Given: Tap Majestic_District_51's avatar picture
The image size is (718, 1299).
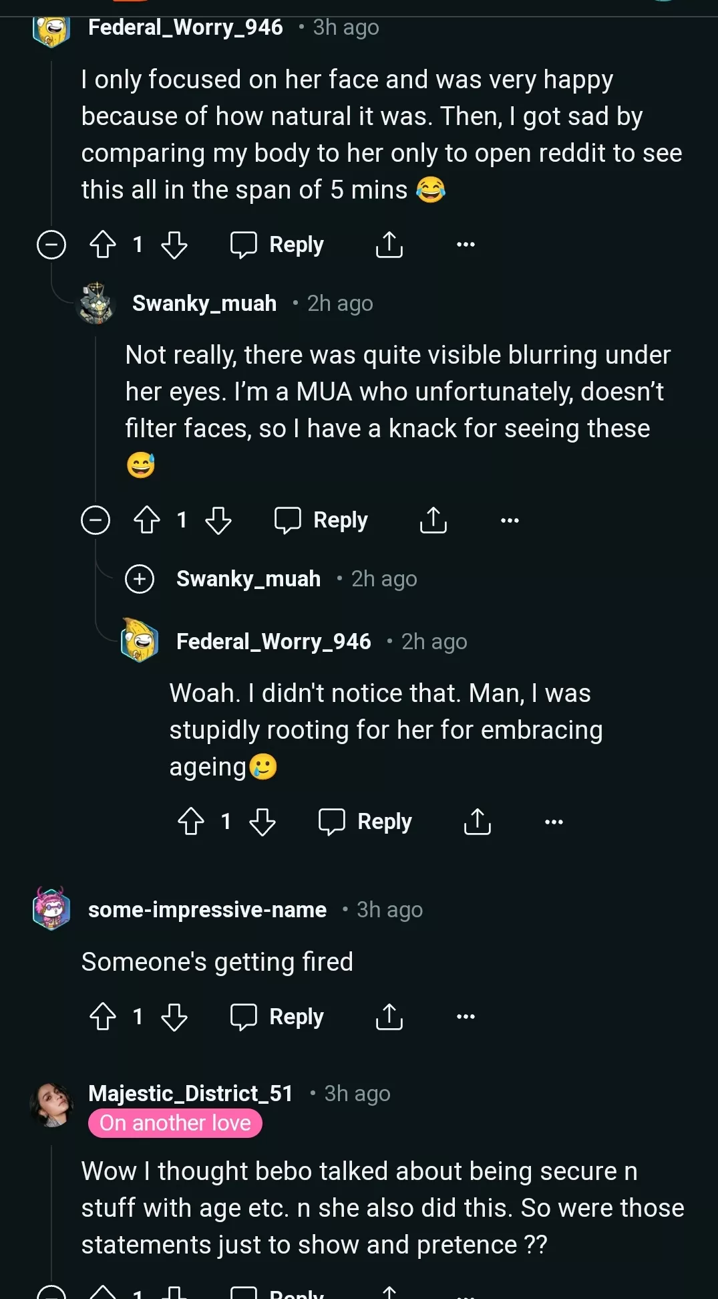Looking at the screenshot, I should click(51, 1104).
